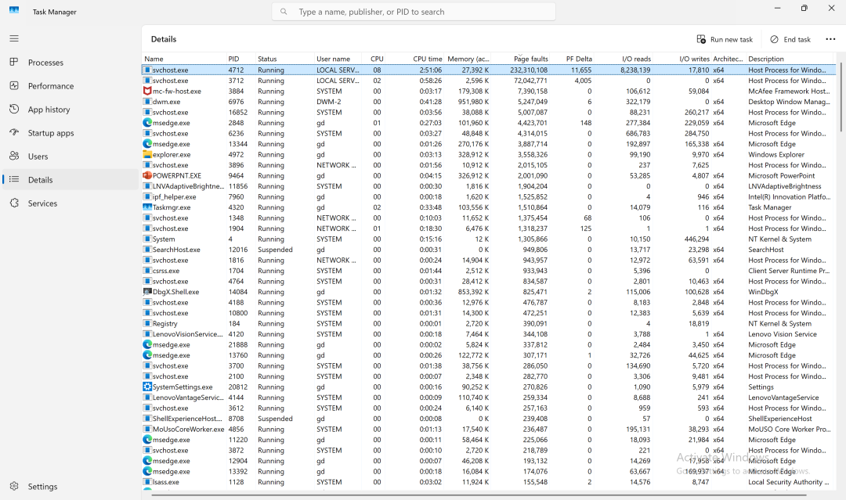Click the Edge icon of msedge.exe PID 21888
Screen dimensions: 846x500
coord(147,344)
